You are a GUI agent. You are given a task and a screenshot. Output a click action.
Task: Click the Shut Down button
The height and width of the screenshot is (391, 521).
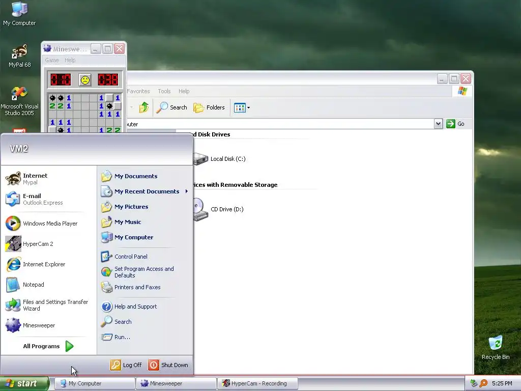click(x=168, y=365)
